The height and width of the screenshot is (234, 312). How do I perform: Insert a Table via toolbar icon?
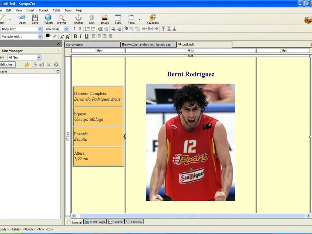coord(118,19)
